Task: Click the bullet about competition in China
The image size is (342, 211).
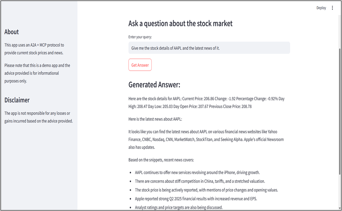Action: click(200, 181)
